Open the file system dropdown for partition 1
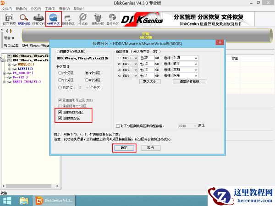 [x=130, y=58]
